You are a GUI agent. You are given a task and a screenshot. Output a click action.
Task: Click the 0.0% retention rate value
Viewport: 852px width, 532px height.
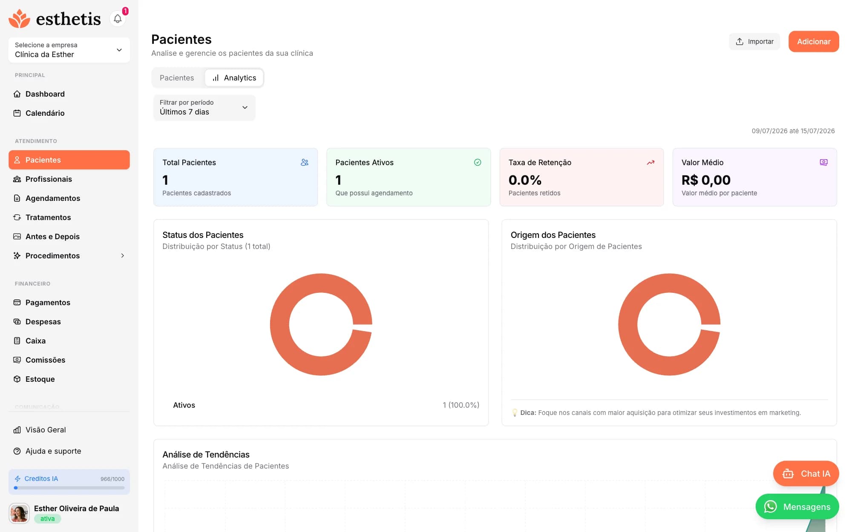tap(525, 180)
